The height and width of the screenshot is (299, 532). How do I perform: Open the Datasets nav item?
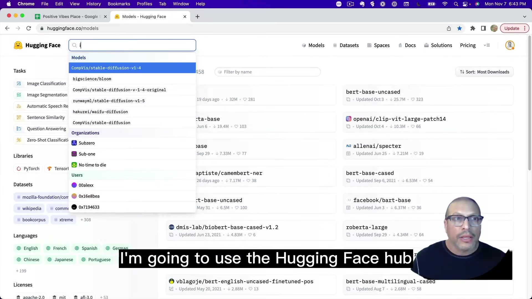click(x=346, y=45)
